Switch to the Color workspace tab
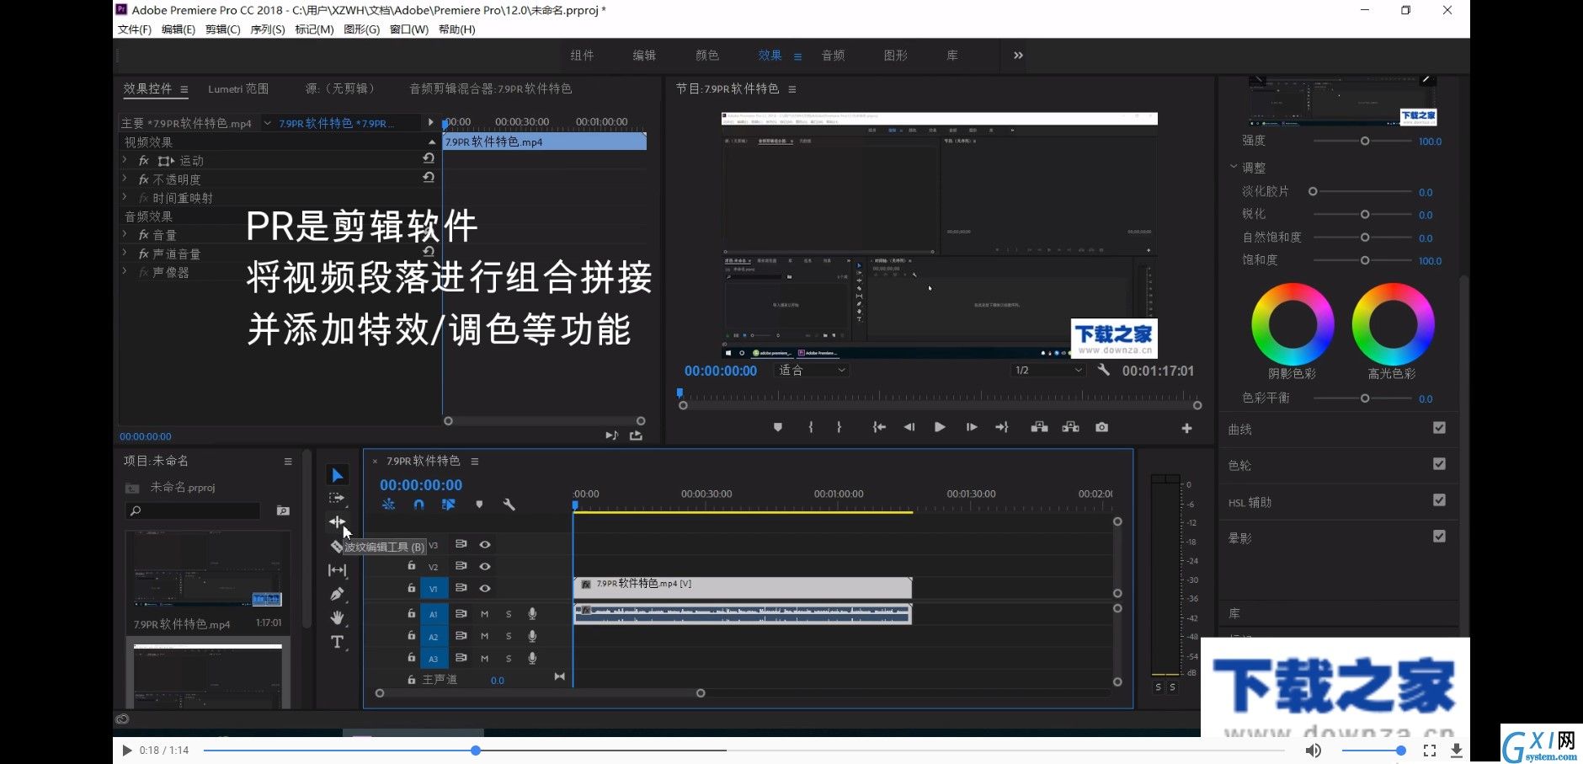The image size is (1583, 764). tap(707, 56)
